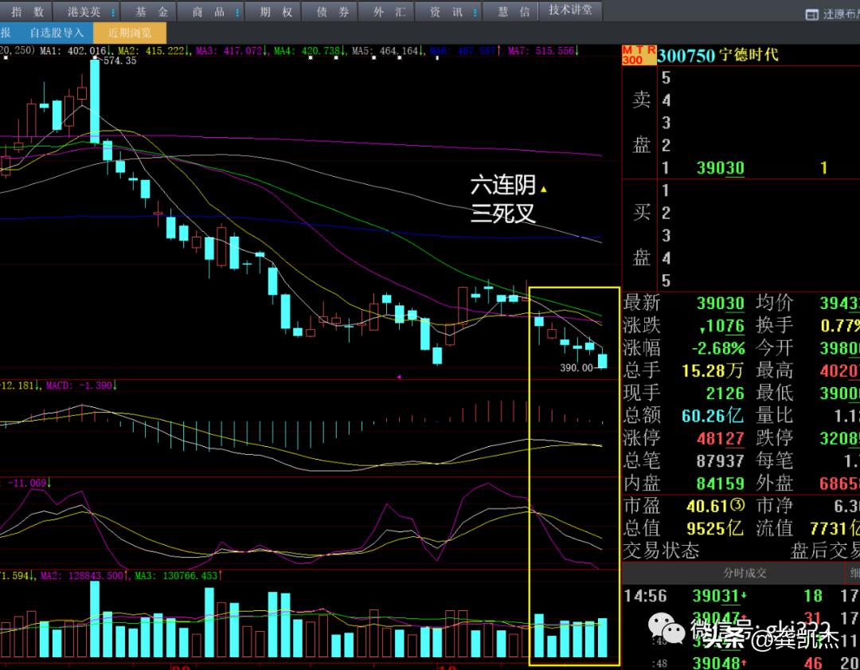Click the volume MA2: 128843.500 label
This screenshot has height=670, width=860.
pos(85,576)
